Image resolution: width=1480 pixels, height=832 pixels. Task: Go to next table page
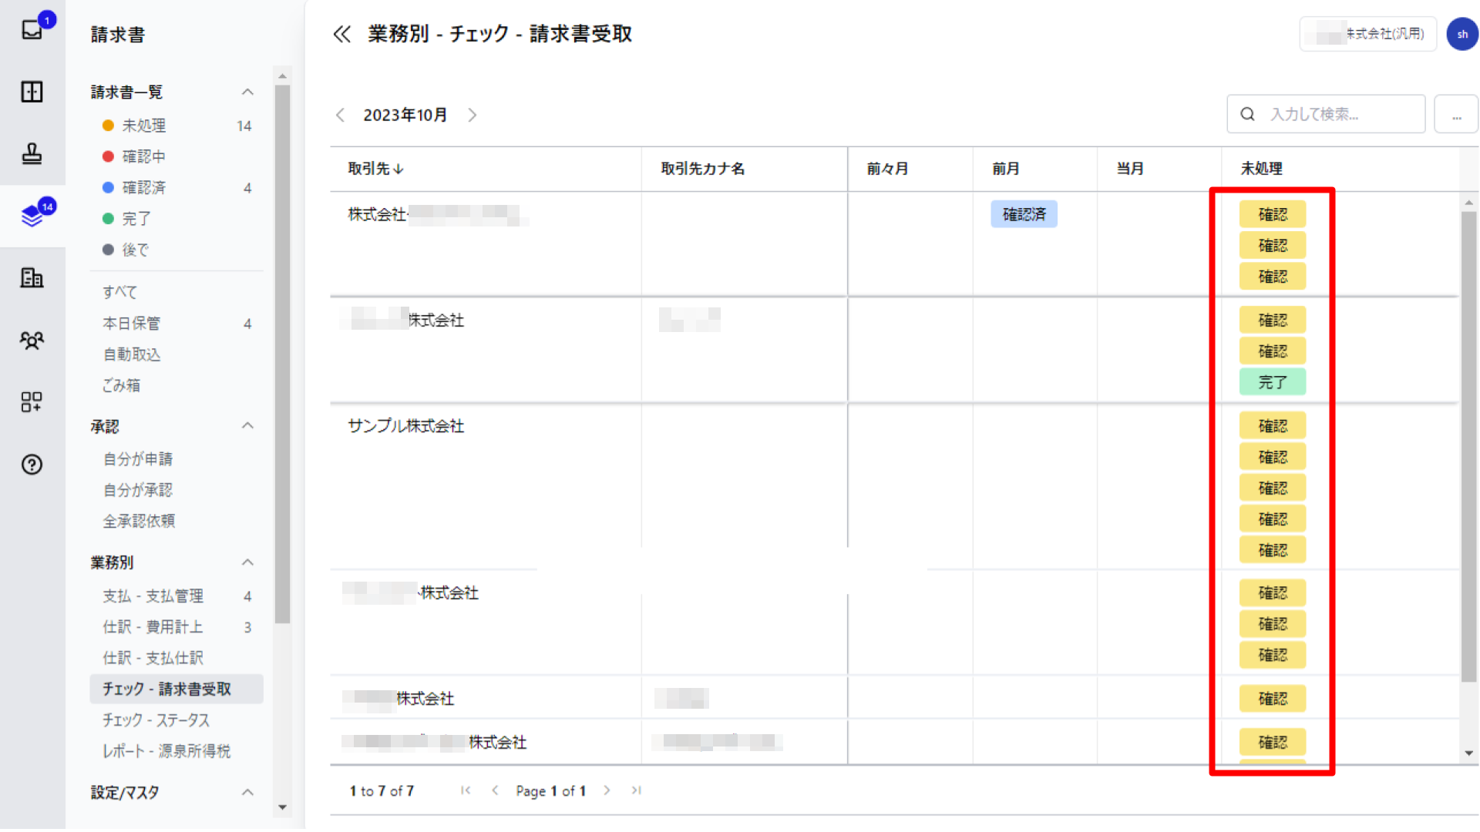click(607, 790)
